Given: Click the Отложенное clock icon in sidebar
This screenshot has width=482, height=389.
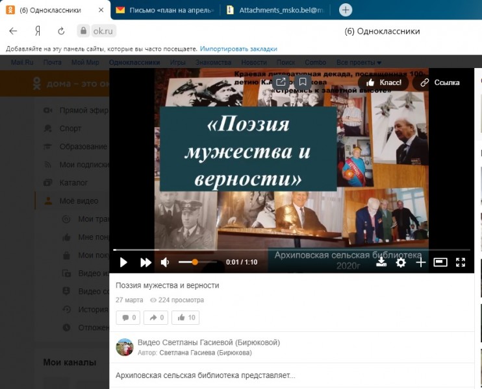Looking at the screenshot, I should [x=66, y=327].
